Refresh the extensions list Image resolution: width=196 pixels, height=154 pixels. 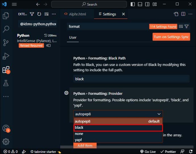click(39, 14)
